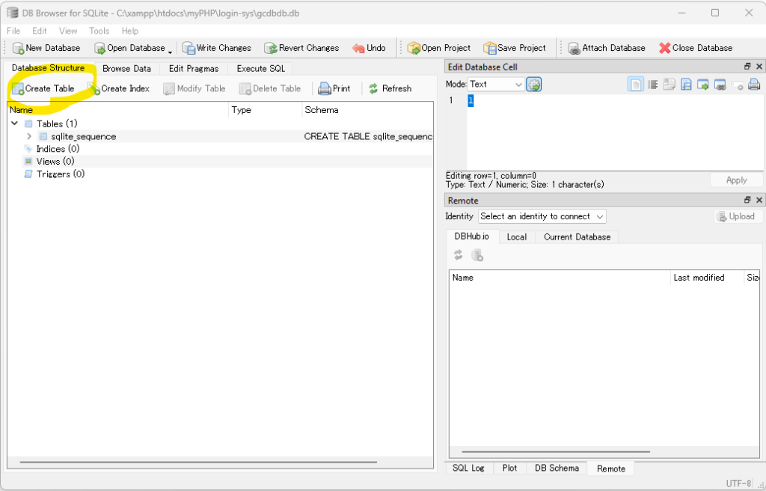Click the Create Table button

43,88
